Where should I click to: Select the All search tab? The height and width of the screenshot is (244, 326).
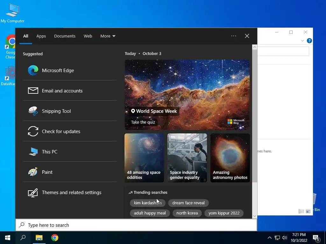(25, 36)
